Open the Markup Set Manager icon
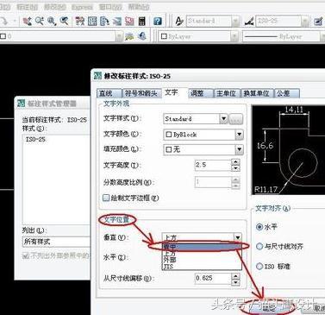325x315 pixels. [x=129, y=21]
